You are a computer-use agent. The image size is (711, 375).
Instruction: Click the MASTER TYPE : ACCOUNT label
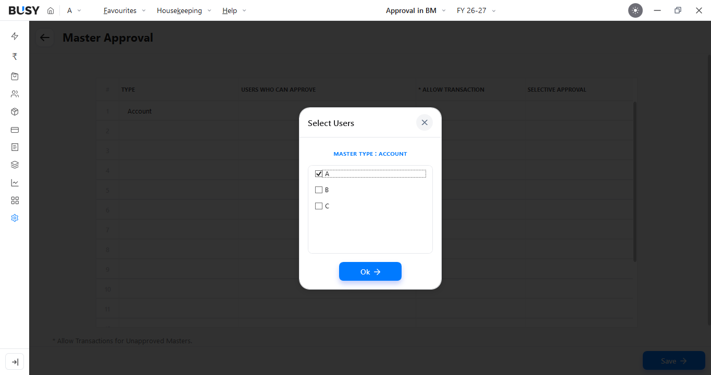370,154
